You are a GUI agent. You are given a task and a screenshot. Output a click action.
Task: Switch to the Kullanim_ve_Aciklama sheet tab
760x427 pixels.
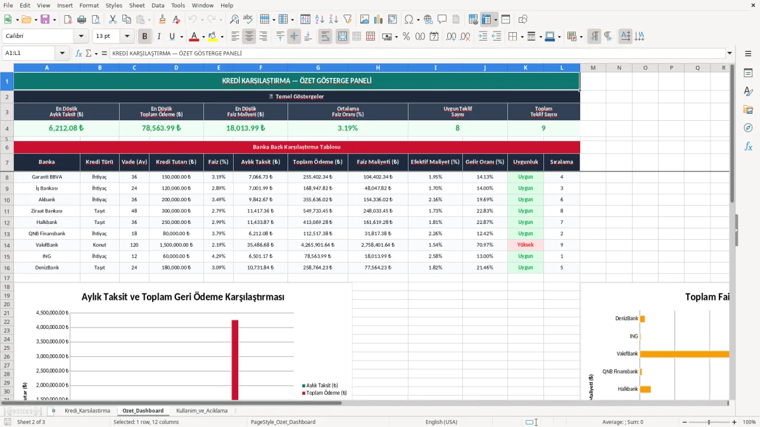pyautogui.click(x=202, y=411)
